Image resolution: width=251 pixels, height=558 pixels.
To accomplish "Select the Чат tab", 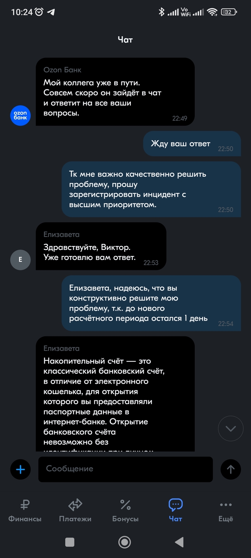I will point(175,511).
